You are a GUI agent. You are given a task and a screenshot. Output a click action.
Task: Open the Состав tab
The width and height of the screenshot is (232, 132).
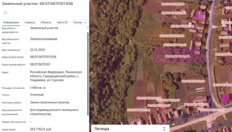(78, 23)
